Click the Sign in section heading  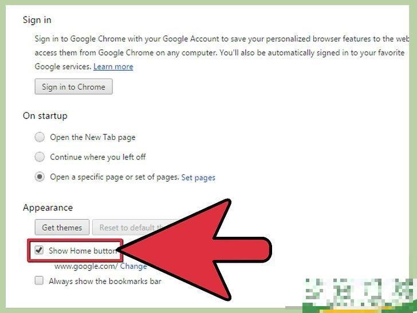pos(37,20)
